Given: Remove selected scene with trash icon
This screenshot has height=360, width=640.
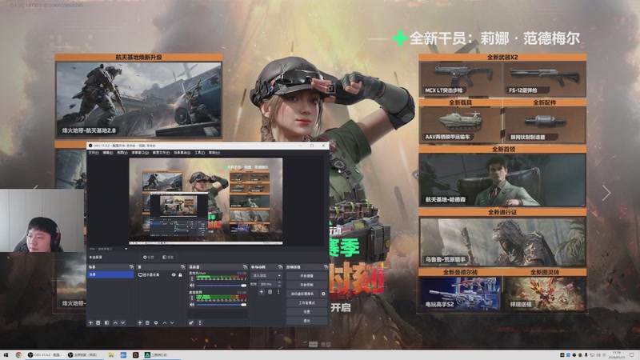Looking at the screenshot, I should pyautogui.click(x=98, y=322).
